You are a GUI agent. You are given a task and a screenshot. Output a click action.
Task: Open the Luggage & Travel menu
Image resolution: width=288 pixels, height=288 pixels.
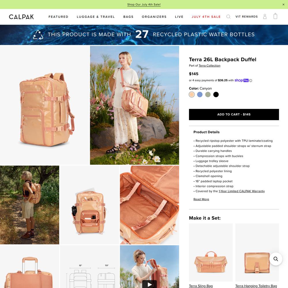[96, 17]
